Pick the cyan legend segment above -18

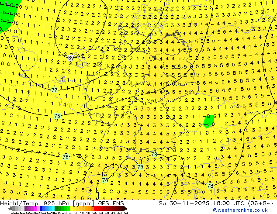click(53, 208)
